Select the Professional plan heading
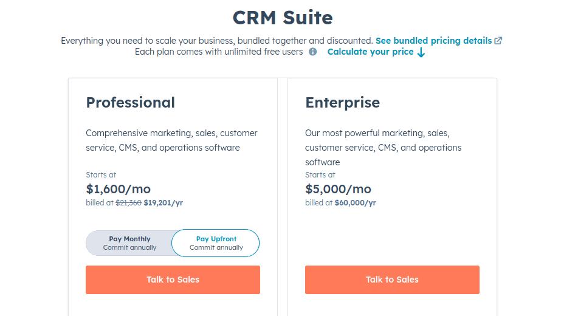This screenshot has width=561, height=316. 130,103
